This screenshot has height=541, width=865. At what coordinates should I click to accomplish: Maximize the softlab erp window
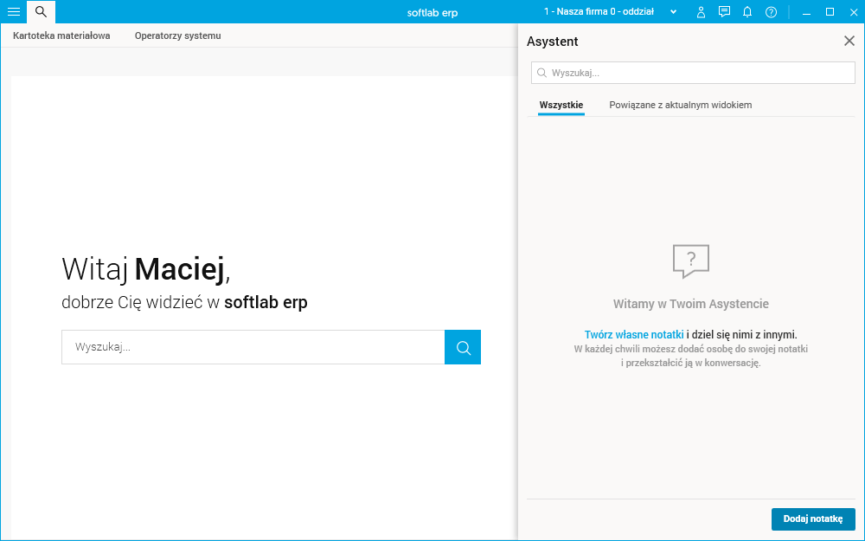point(830,12)
